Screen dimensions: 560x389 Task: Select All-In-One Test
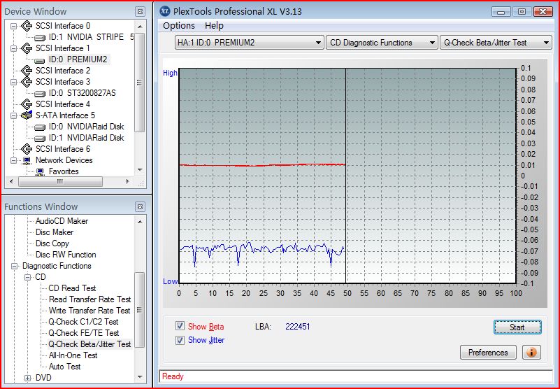[x=73, y=355]
